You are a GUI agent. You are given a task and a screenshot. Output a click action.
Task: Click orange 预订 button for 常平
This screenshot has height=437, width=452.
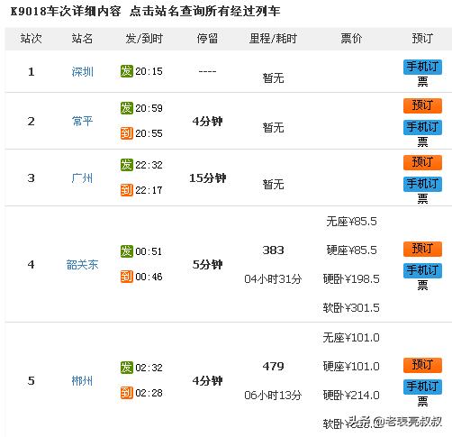click(x=422, y=105)
